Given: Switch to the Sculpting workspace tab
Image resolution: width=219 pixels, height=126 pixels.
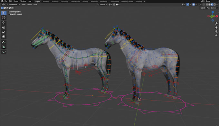Looking at the screenshot, I should (55, 1).
